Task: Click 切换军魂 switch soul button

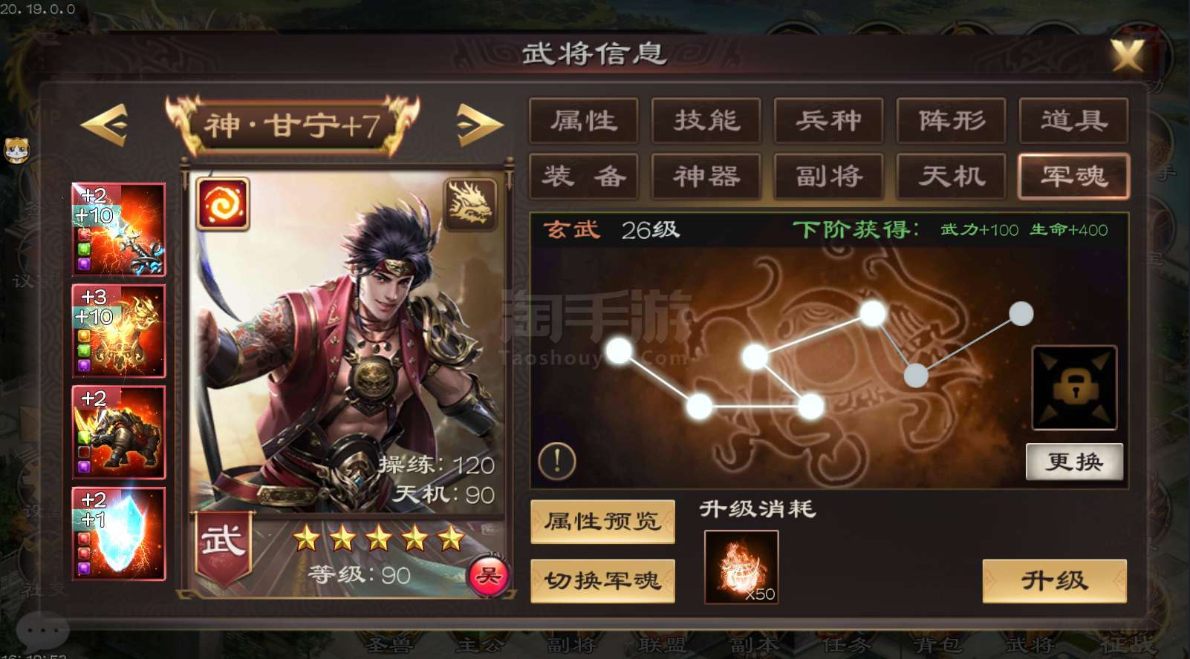Action: click(x=602, y=580)
